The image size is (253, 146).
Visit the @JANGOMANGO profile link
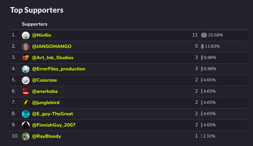pos(52,46)
